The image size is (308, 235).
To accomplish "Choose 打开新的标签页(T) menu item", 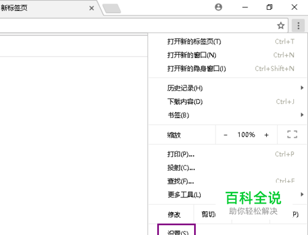I will click(x=227, y=42).
